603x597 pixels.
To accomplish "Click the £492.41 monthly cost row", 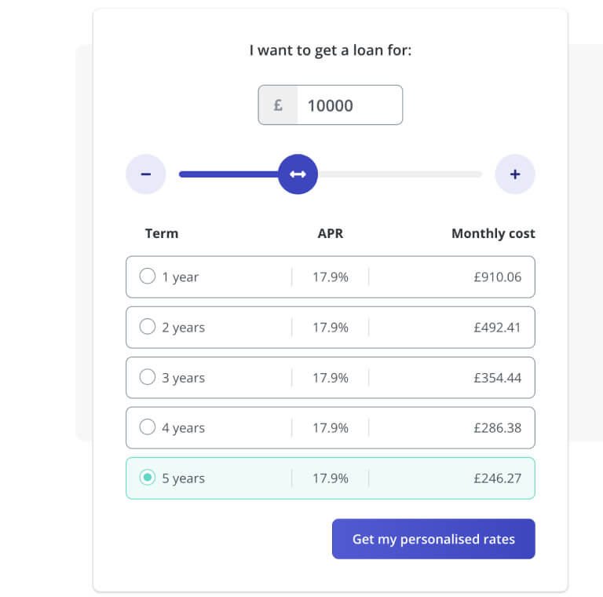I will pos(497,328).
